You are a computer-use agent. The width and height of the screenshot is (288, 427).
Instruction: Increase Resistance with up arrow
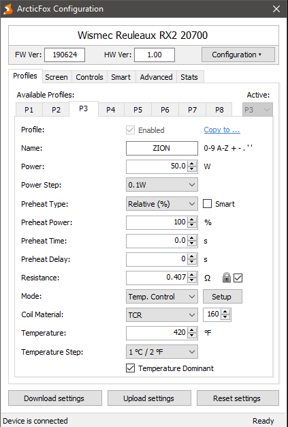pos(192,275)
